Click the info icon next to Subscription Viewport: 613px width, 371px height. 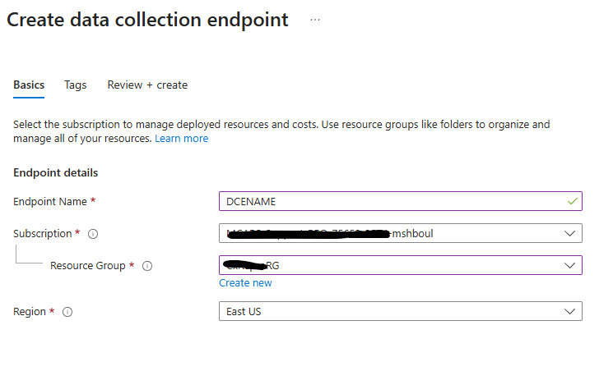tap(93, 234)
